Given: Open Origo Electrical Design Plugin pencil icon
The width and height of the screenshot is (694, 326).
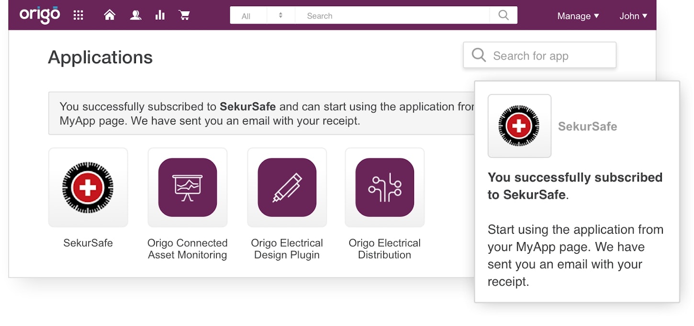Looking at the screenshot, I should coord(287,187).
